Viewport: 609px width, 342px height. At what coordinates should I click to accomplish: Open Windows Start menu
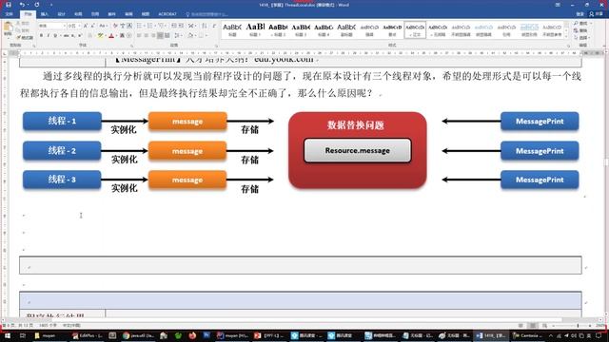click(7, 335)
